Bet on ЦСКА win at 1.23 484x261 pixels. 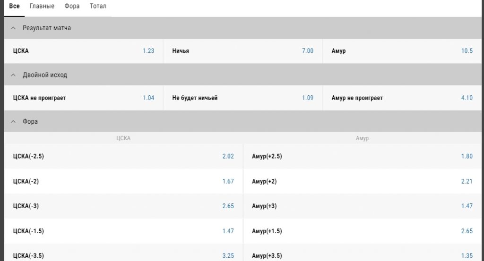83,51
